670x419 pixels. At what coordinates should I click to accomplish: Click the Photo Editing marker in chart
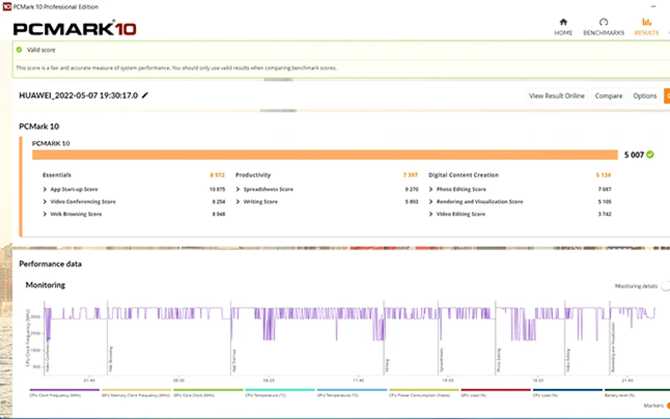pyautogui.click(x=498, y=360)
